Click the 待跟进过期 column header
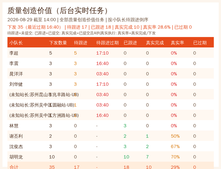221x169 pixels. 107,43
